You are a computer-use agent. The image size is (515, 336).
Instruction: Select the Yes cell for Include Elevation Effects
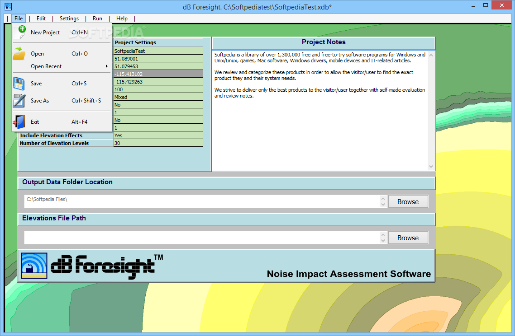(x=158, y=135)
